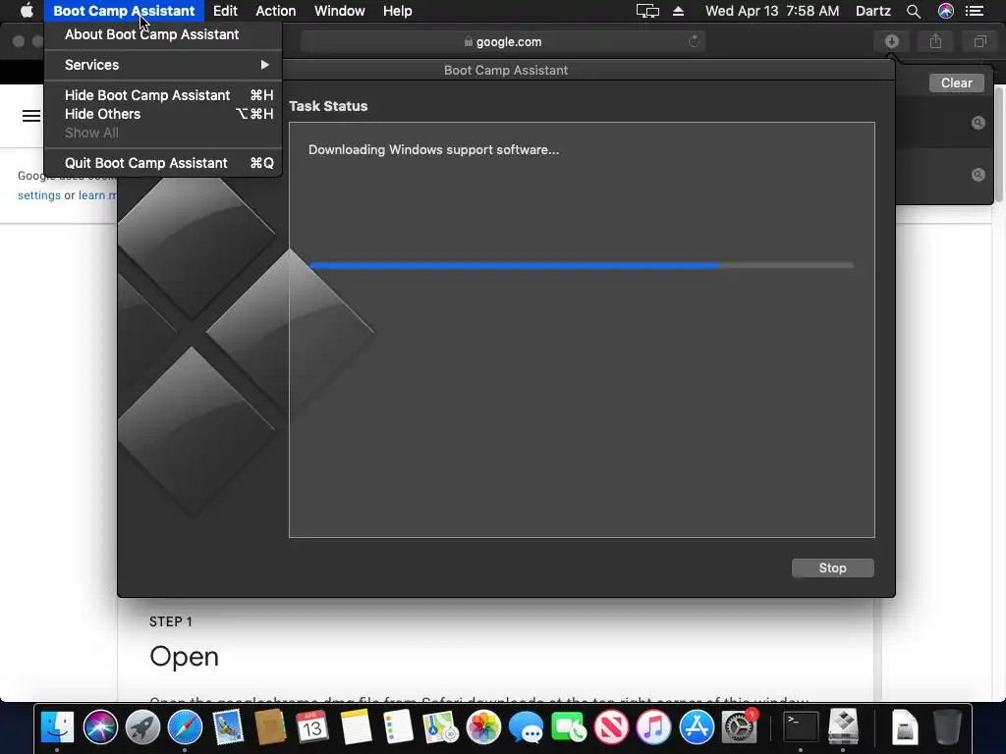Follow the settings link in Safari page

tap(39, 195)
